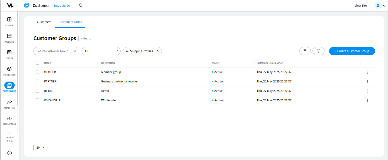Open the Editor sidebar icon
This screenshot has width=388, height=160.
coord(9,19)
